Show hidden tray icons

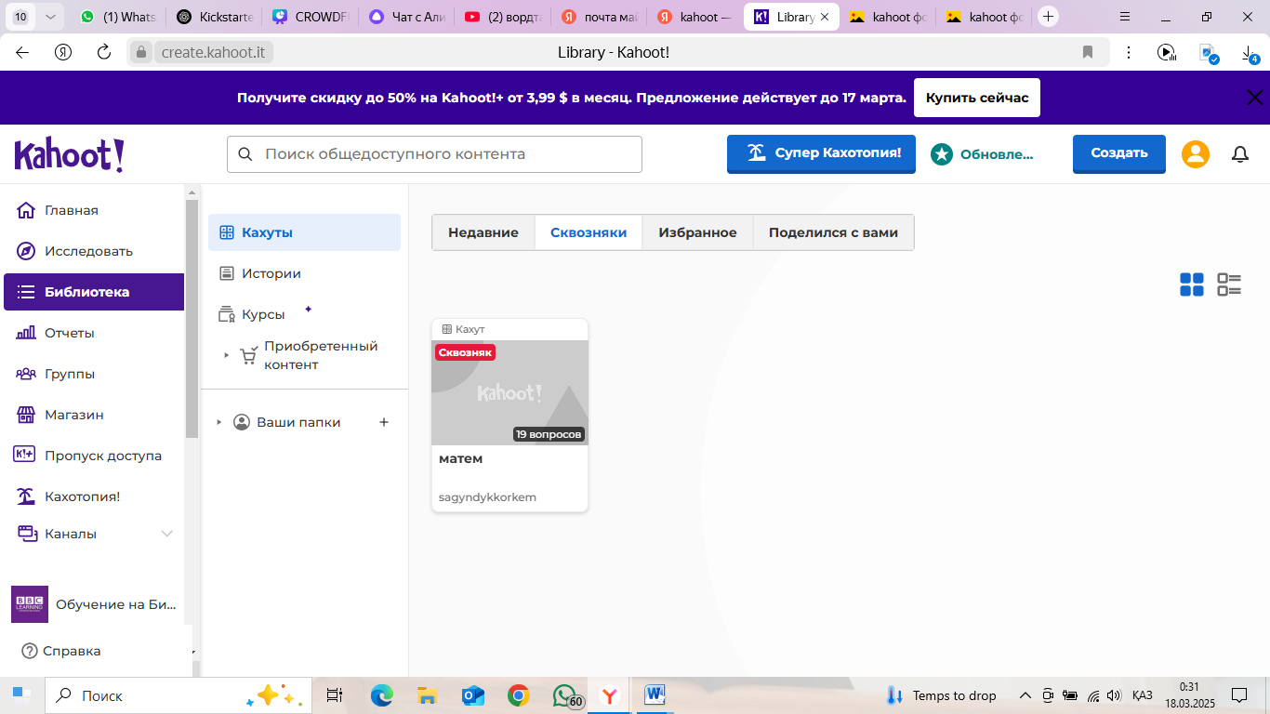coord(1025,695)
